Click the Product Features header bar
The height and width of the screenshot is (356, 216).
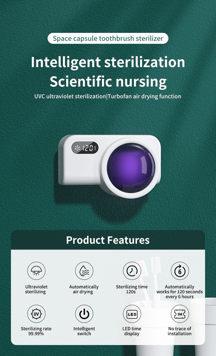pos(108,240)
